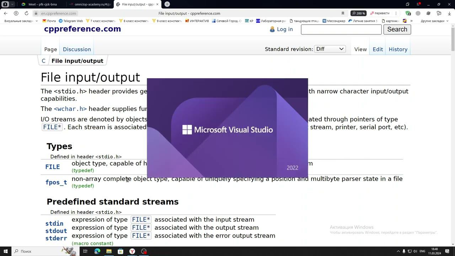Open Microsoft Store from the taskbar
This screenshot has width=455, height=256.
(121, 251)
